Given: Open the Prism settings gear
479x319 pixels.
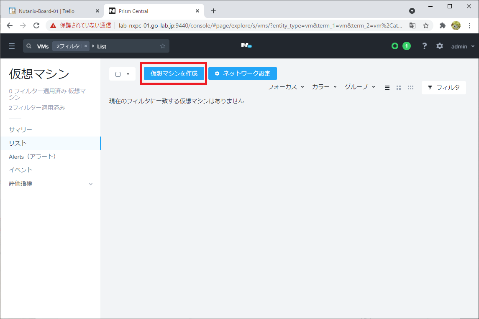Looking at the screenshot, I should point(439,46).
